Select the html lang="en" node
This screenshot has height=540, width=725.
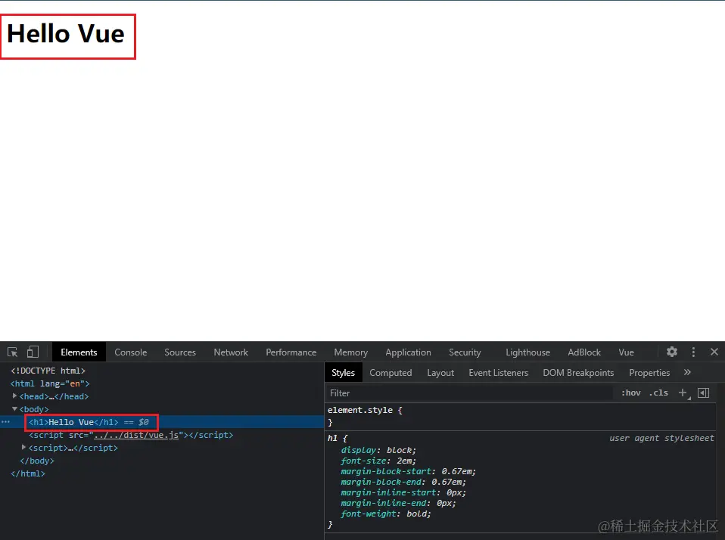coord(50,383)
